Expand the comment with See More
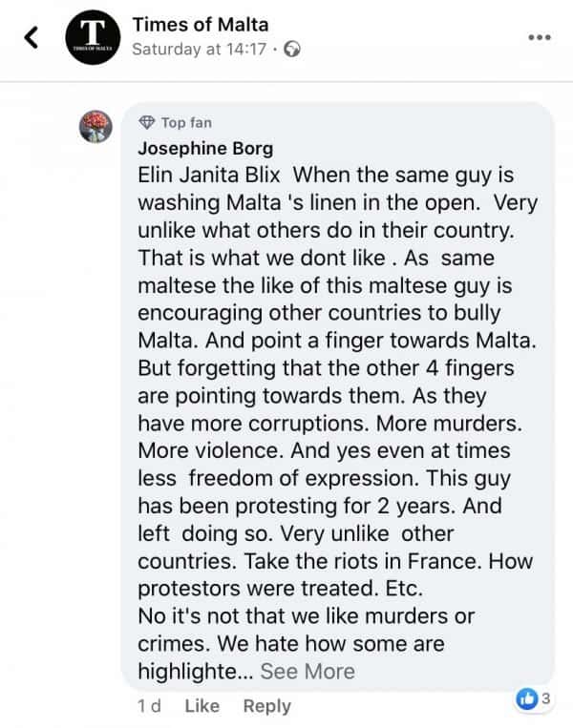The height and width of the screenshot is (728, 573). click(x=308, y=671)
